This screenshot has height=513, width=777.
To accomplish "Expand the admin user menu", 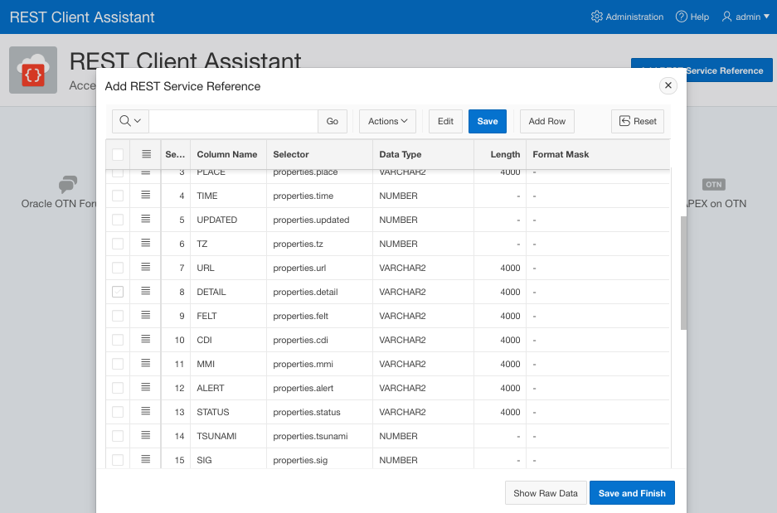I will click(x=744, y=16).
